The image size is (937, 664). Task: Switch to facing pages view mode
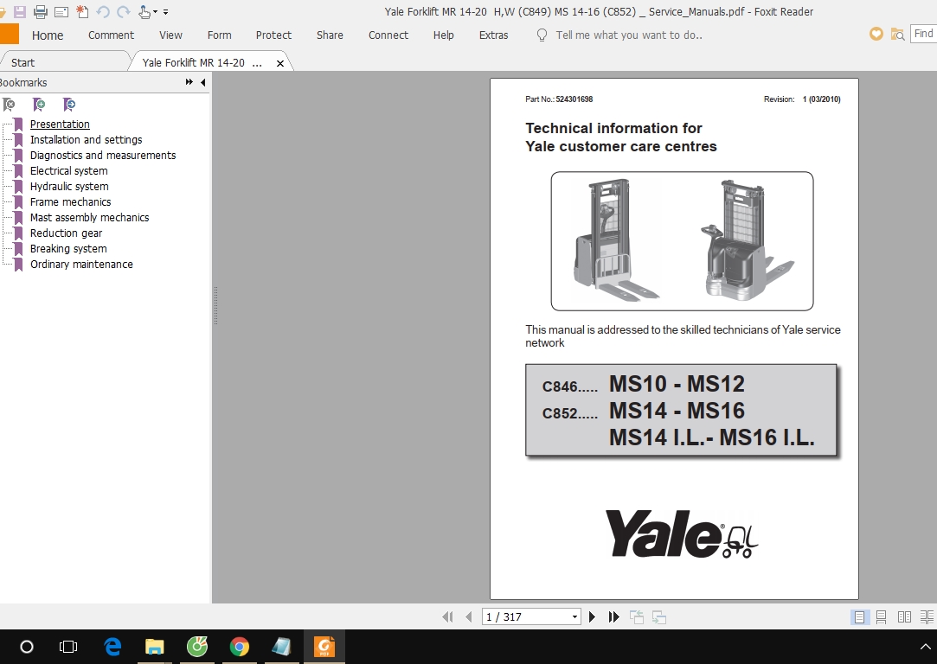pyautogui.click(x=902, y=616)
